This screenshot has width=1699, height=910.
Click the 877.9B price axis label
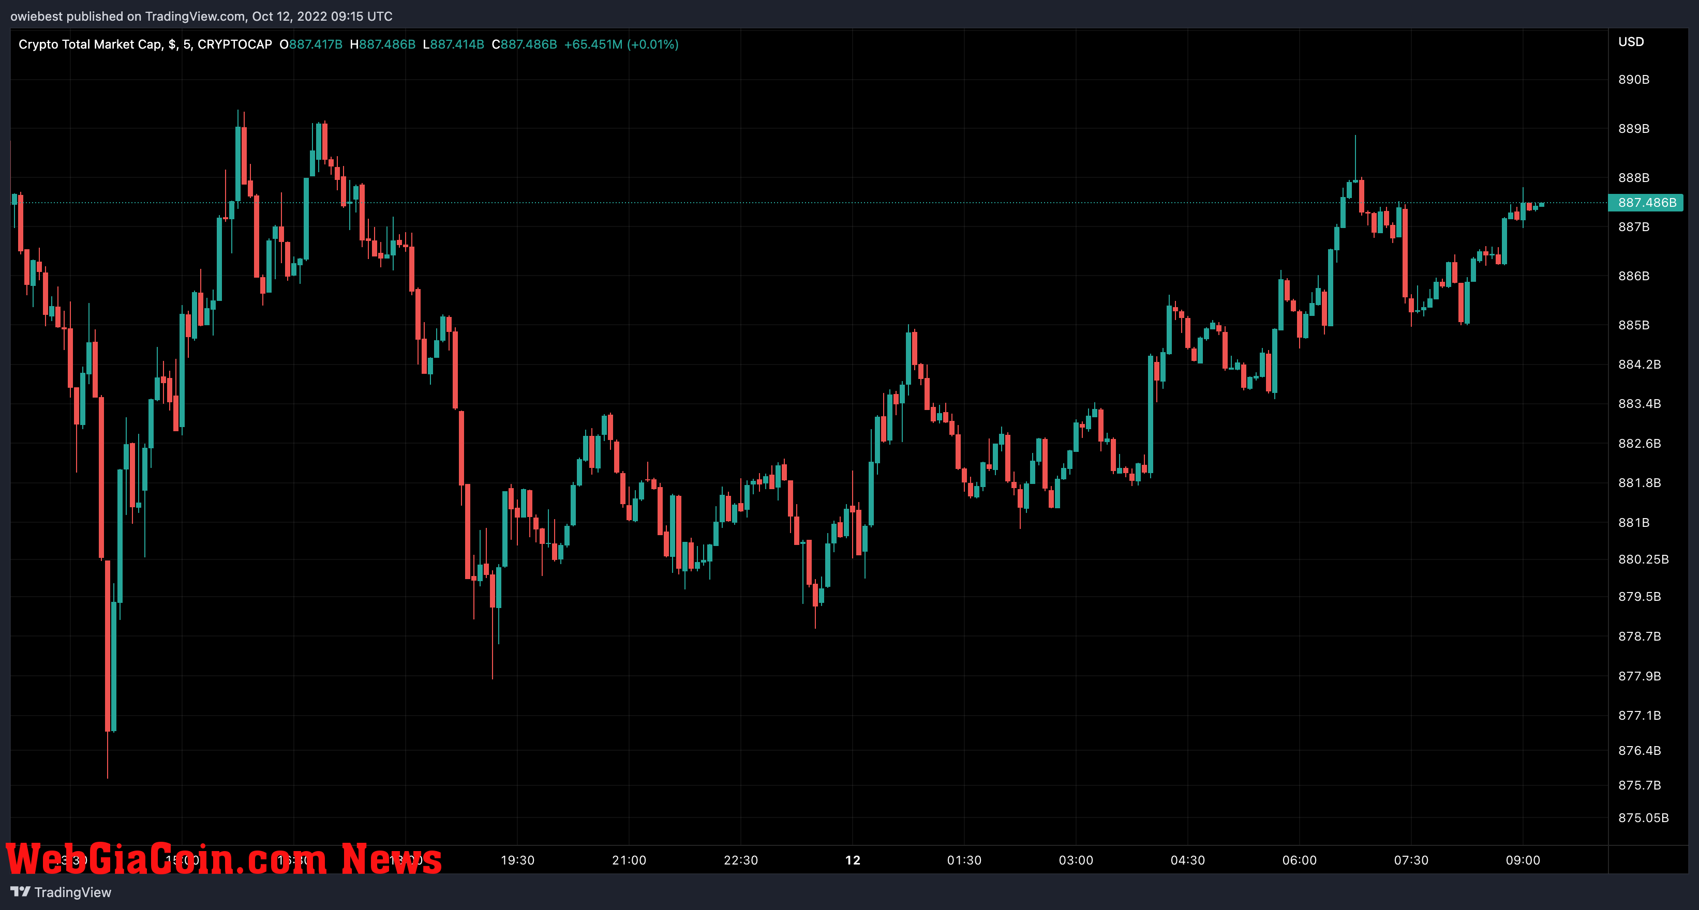(1640, 676)
